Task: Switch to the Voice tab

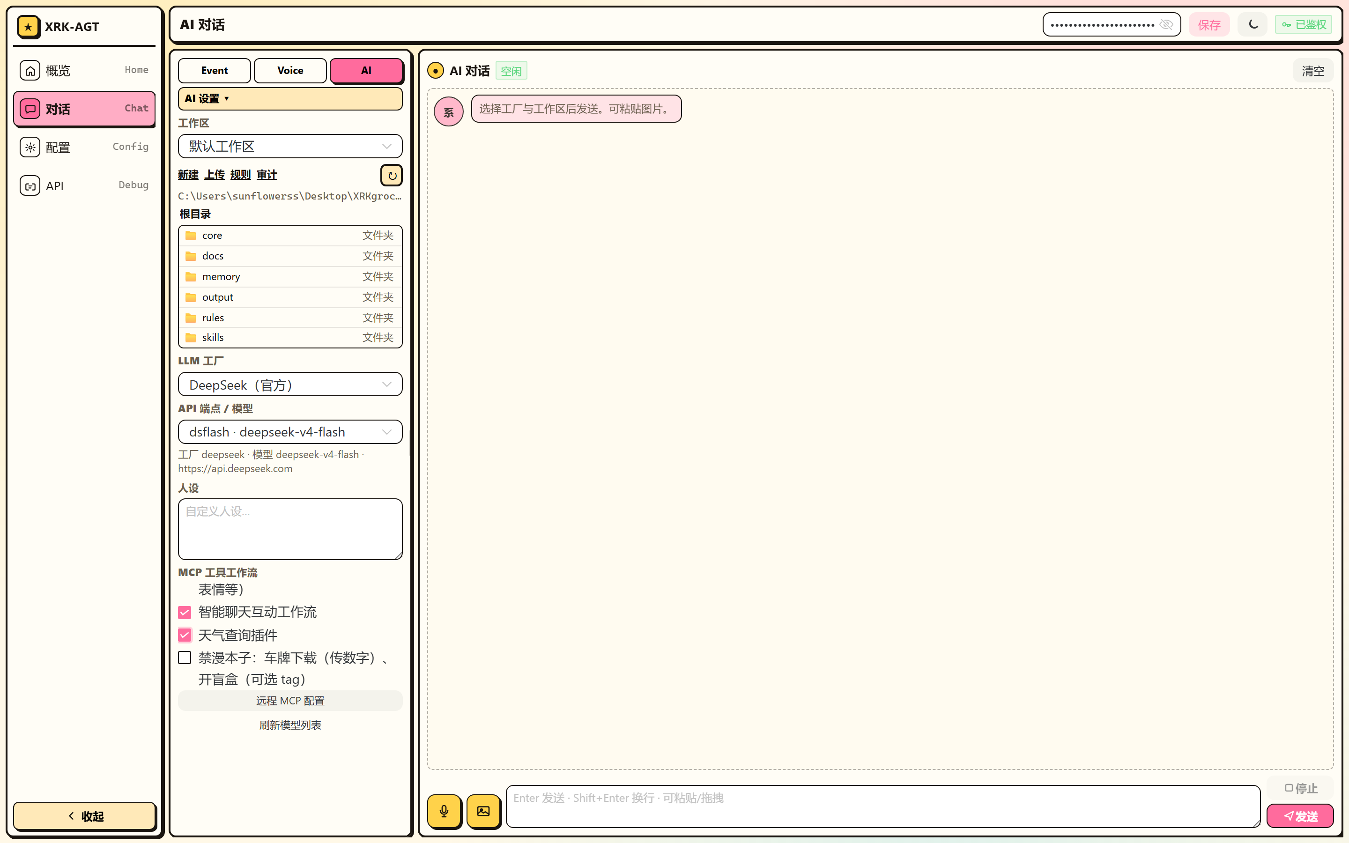Action: [290, 70]
